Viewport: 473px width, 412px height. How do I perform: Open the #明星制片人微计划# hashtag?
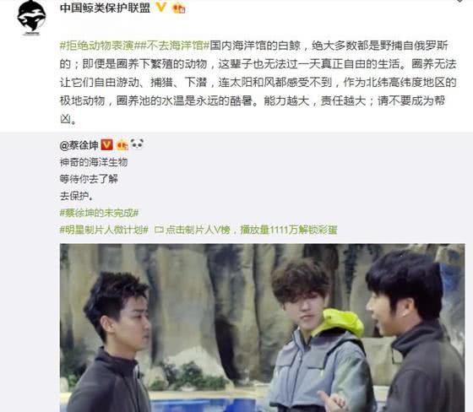tap(104, 230)
